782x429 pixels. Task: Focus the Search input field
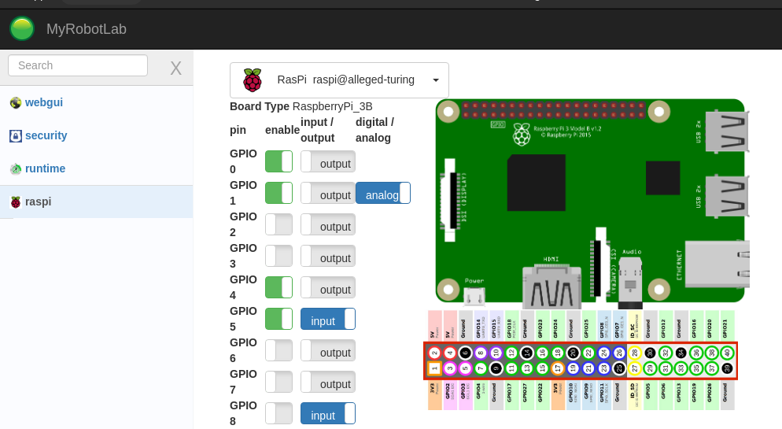(x=78, y=65)
